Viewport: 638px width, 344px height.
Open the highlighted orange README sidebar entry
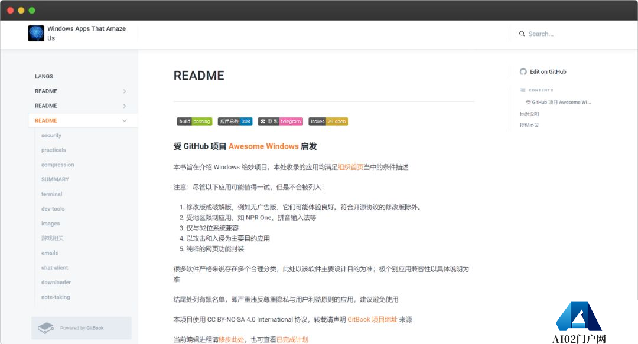[83, 120]
